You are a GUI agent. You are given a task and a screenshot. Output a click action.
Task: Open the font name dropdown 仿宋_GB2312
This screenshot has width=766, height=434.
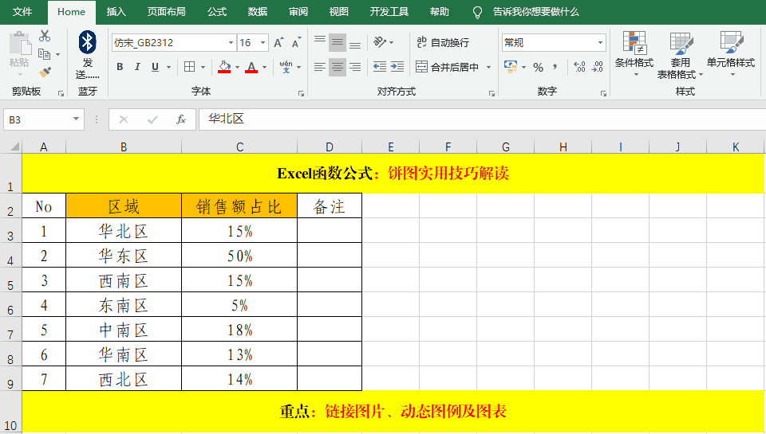point(231,43)
